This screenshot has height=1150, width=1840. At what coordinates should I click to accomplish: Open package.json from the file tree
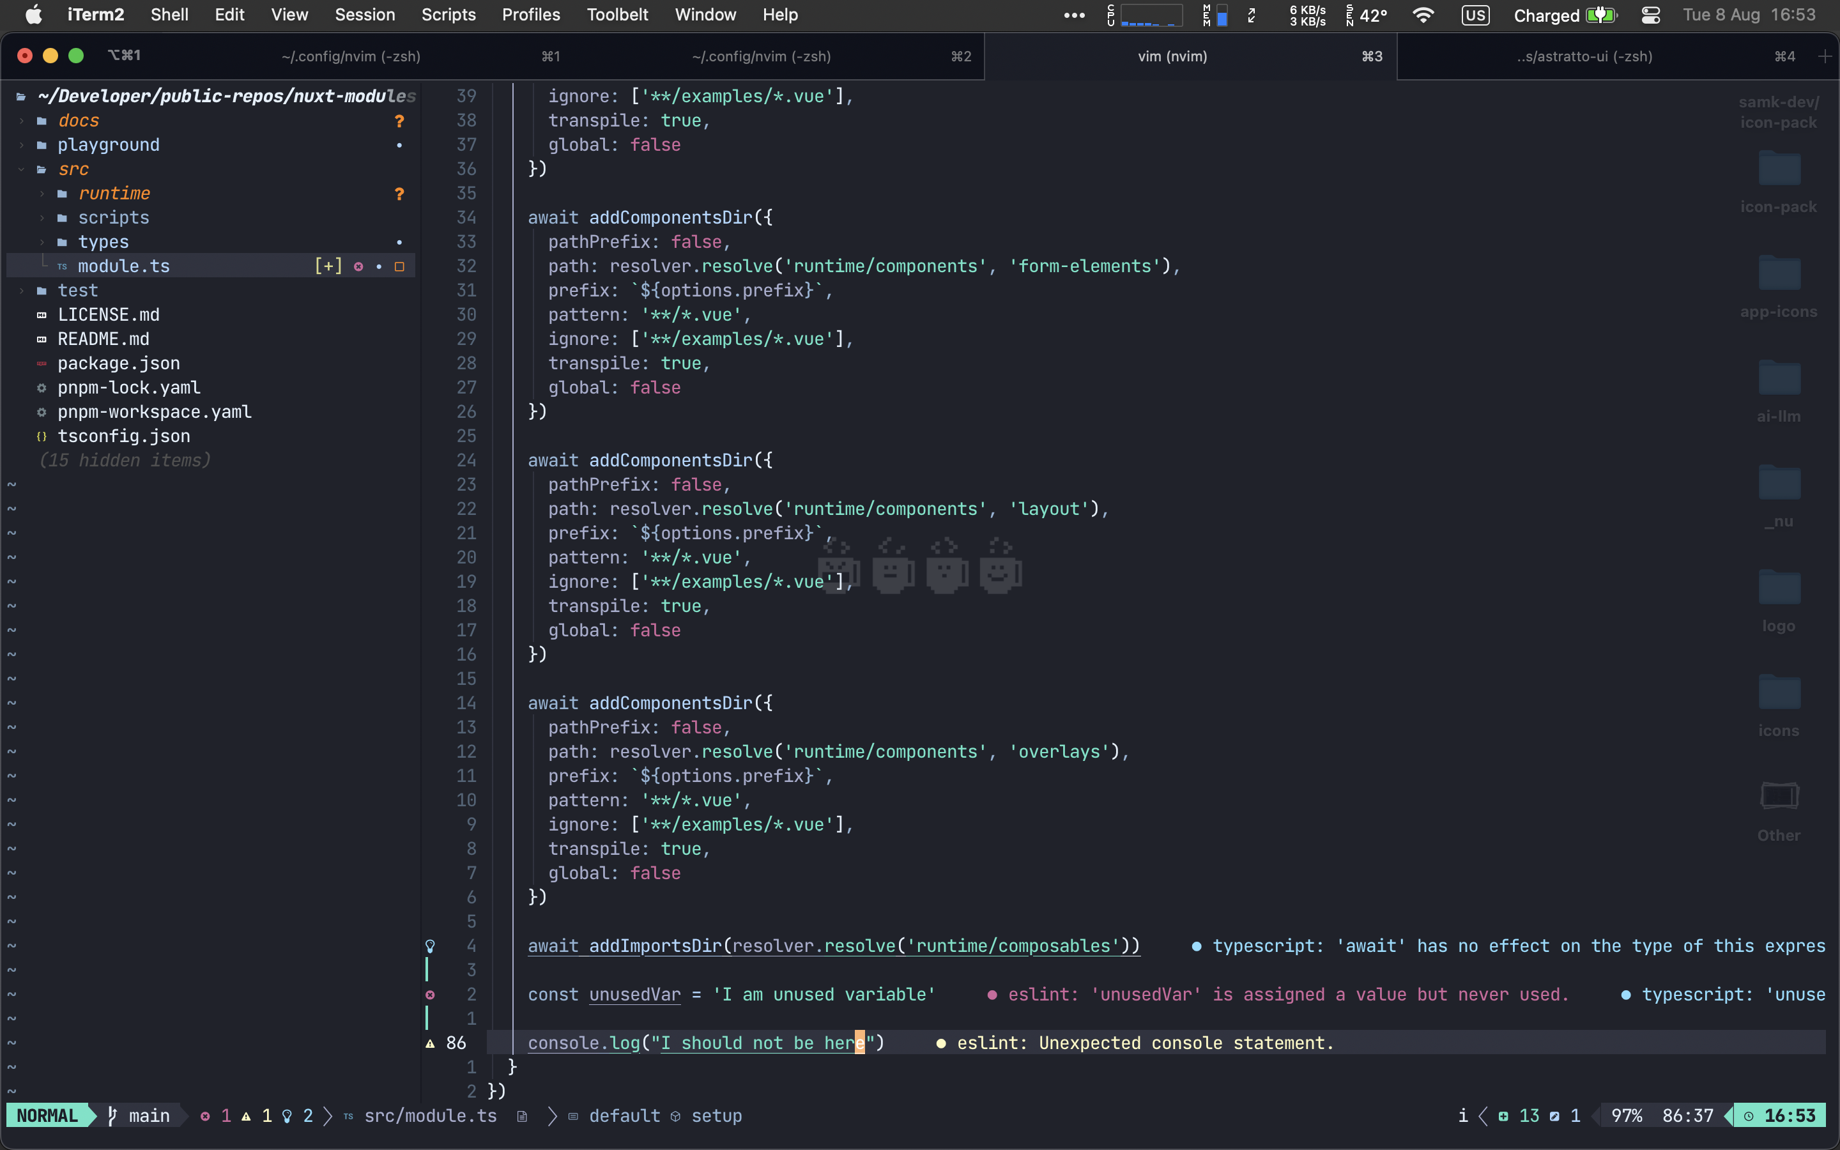(119, 363)
